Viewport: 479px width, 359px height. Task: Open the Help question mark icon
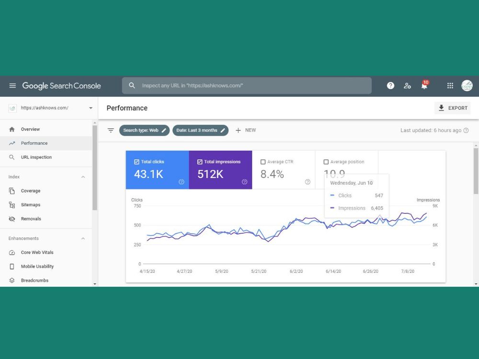pos(390,86)
